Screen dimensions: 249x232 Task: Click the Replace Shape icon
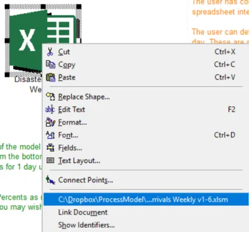click(50, 96)
